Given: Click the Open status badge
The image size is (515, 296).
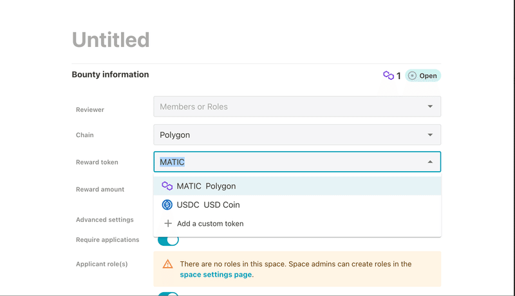Looking at the screenshot, I should coord(423,76).
